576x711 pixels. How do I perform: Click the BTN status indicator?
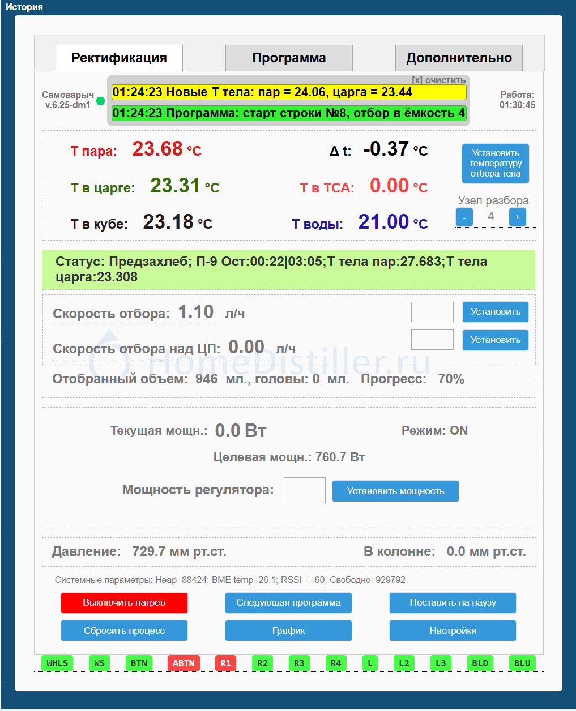coord(139,663)
